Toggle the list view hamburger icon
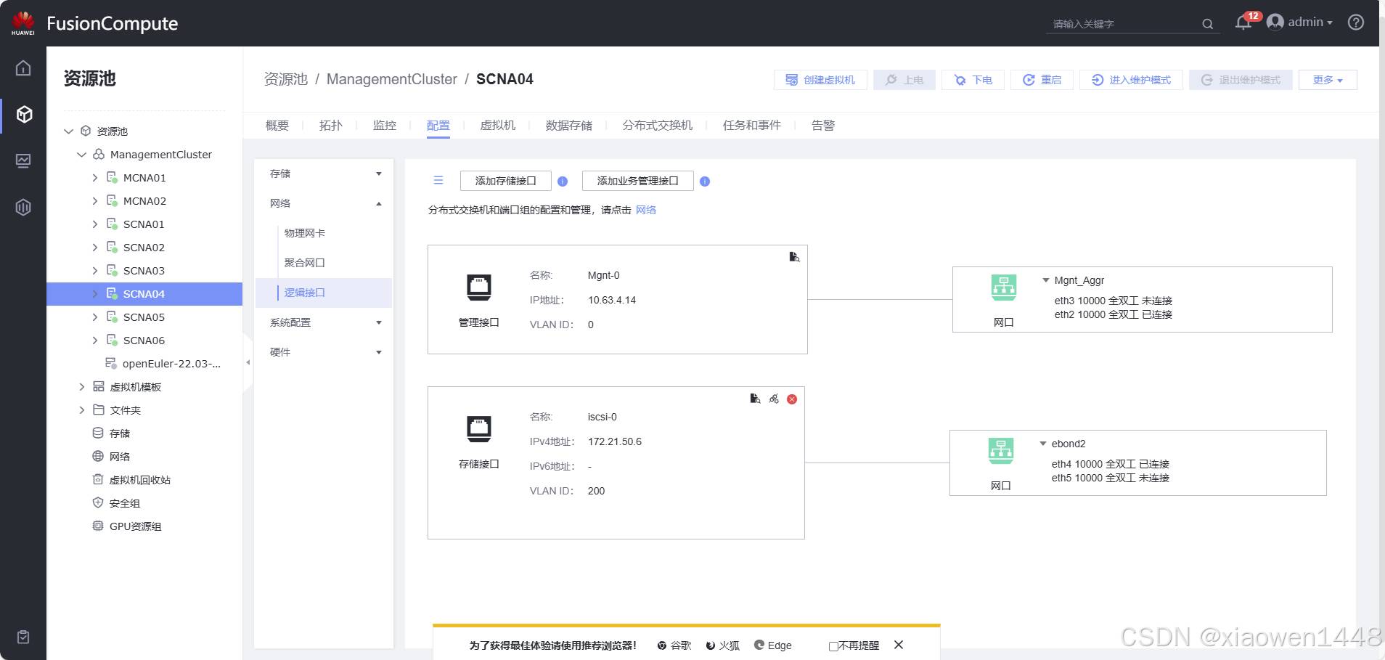The height and width of the screenshot is (660, 1385). (x=438, y=181)
